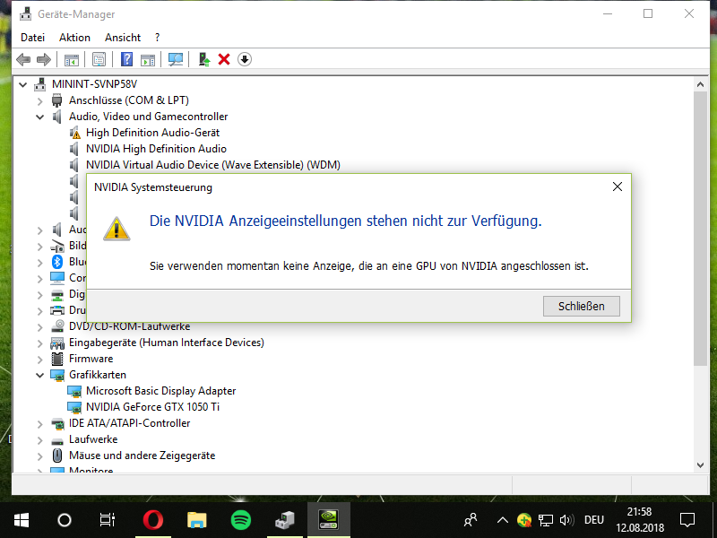Open the Ansicht menu

pyautogui.click(x=123, y=38)
